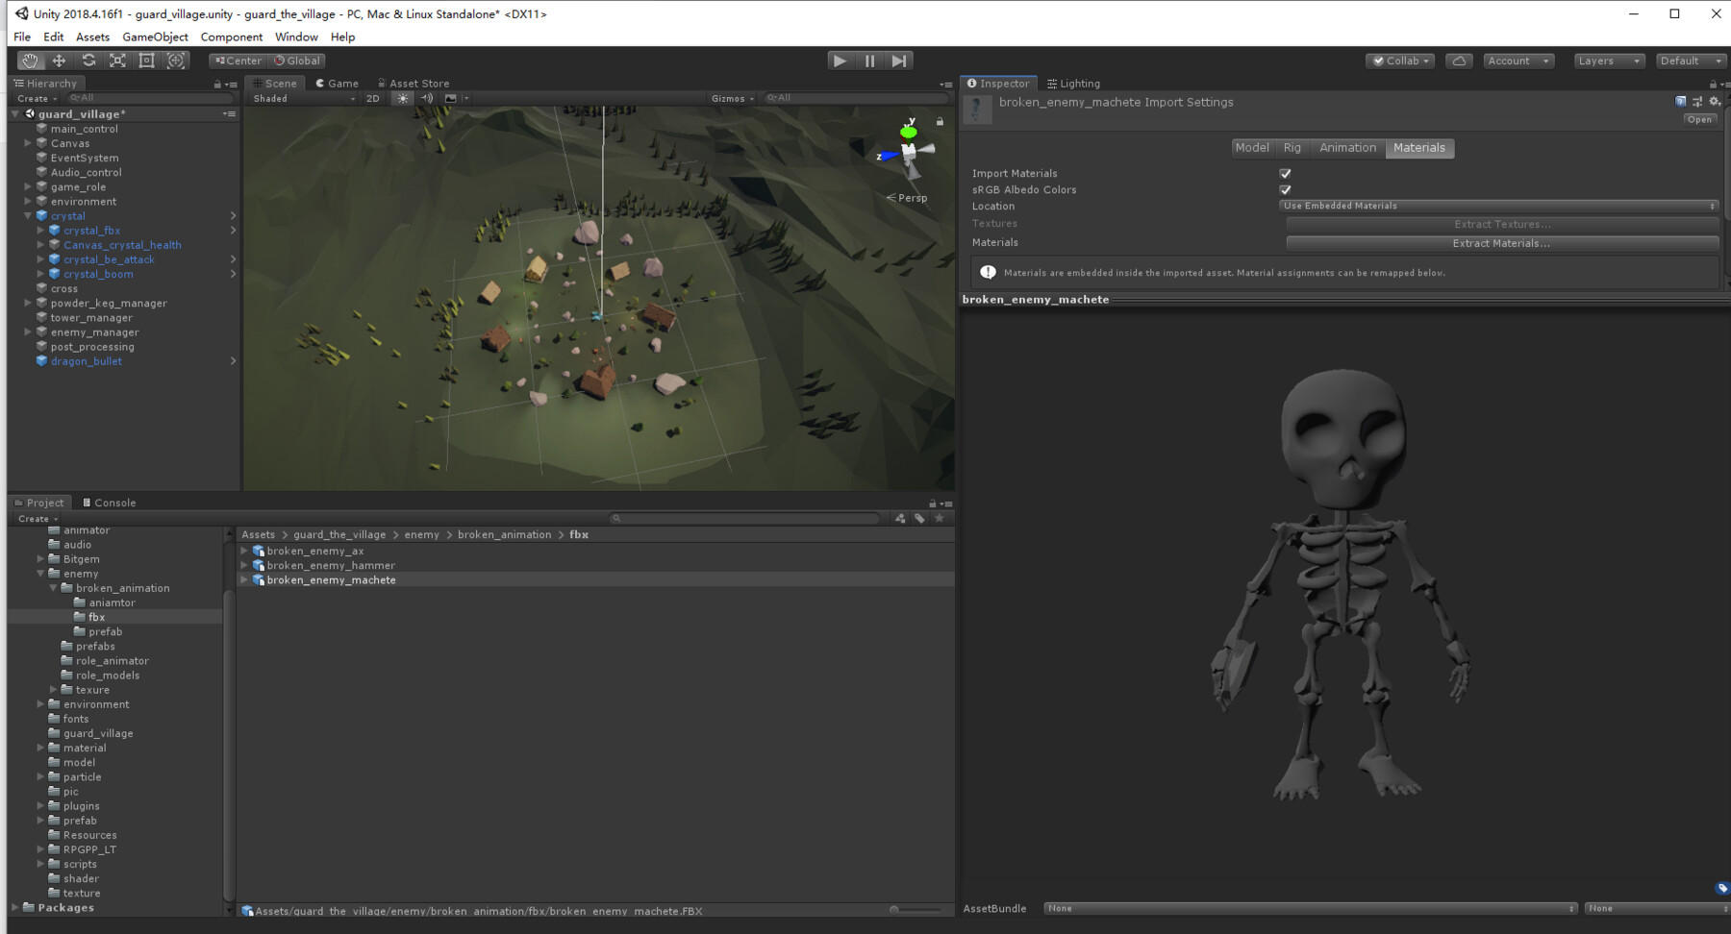The image size is (1731, 934).
Task: Open the Assets menu
Action: (92, 37)
